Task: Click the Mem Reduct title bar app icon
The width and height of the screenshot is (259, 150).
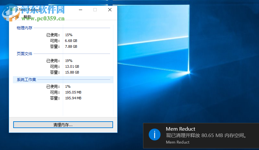Action: tap(13, 10)
